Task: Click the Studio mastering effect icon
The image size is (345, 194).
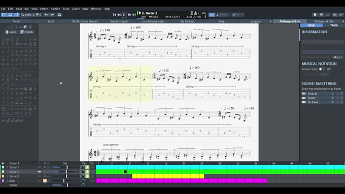Action: (x=303, y=98)
